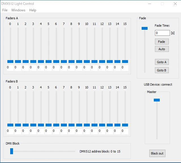
Task: Click Faders A channel 0 slider handle
Action: 10,62
